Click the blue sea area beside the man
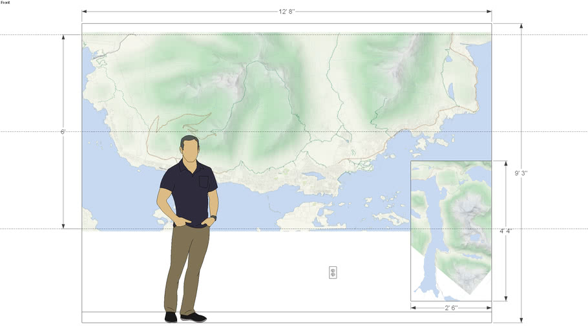This screenshot has width=588, height=331. [x=123, y=194]
